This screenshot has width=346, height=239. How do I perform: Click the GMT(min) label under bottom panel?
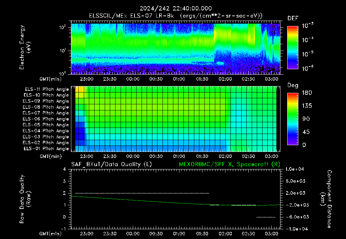tap(51, 234)
